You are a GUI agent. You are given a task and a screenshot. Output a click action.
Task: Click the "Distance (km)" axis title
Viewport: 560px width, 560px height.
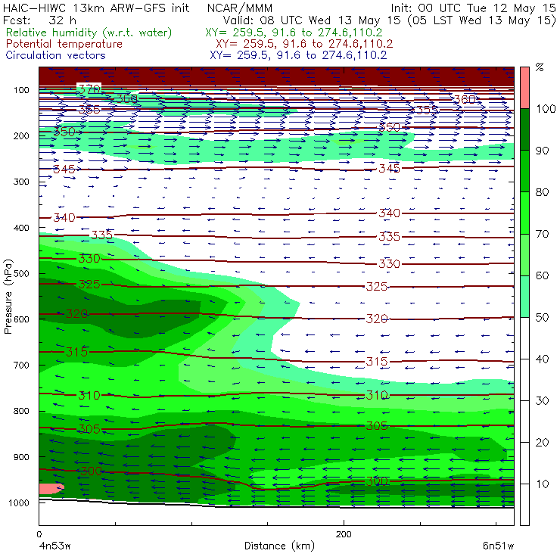tap(280, 546)
